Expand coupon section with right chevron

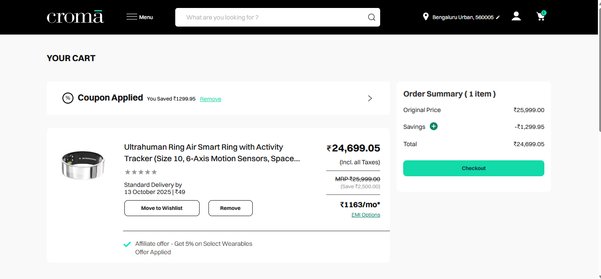370,98
